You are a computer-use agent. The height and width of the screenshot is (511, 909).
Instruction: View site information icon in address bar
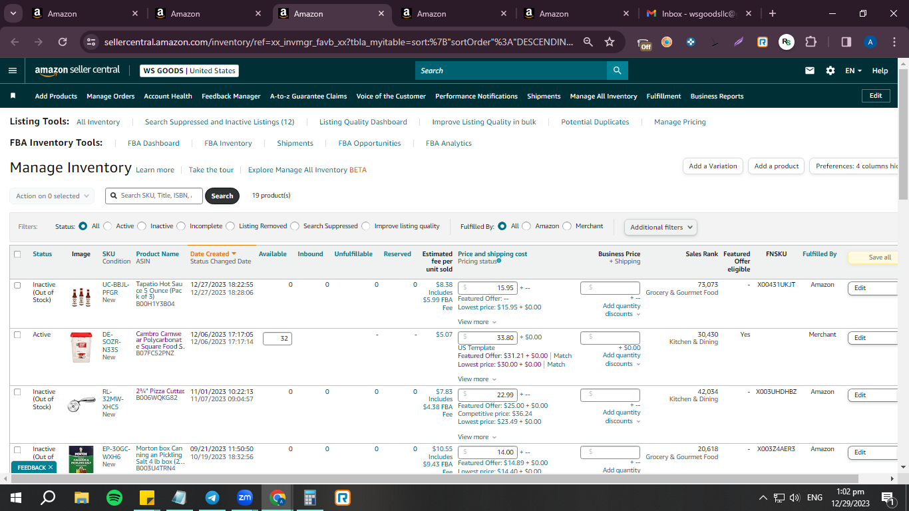pyautogui.click(x=91, y=41)
